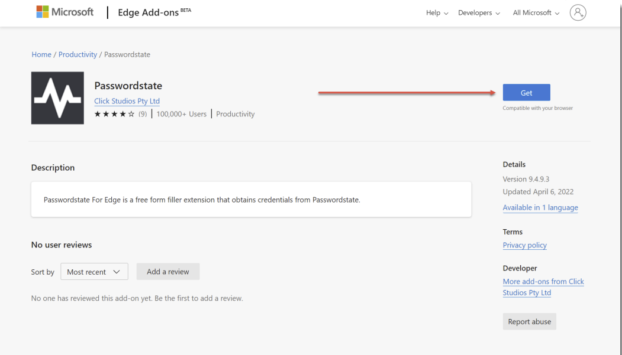Click the star rating for Passwordstate
The height and width of the screenshot is (355, 622).
click(114, 114)
